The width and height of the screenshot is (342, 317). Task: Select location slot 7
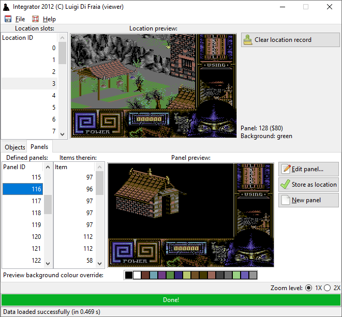tap(29, 131)
